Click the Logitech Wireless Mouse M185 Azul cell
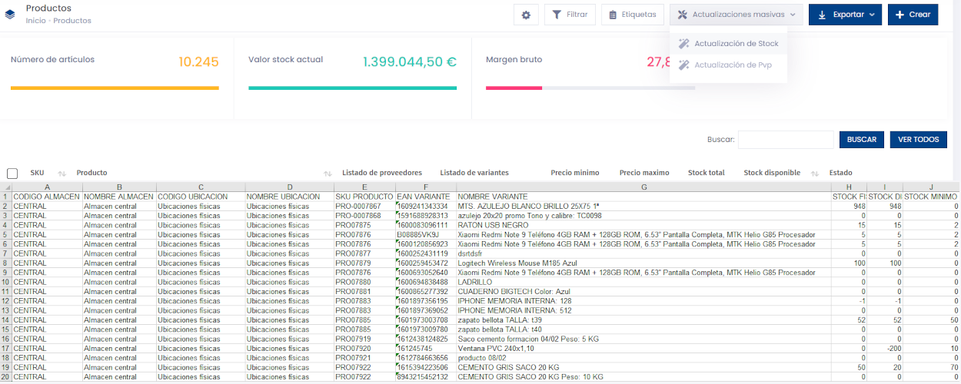 pos(643,263)
